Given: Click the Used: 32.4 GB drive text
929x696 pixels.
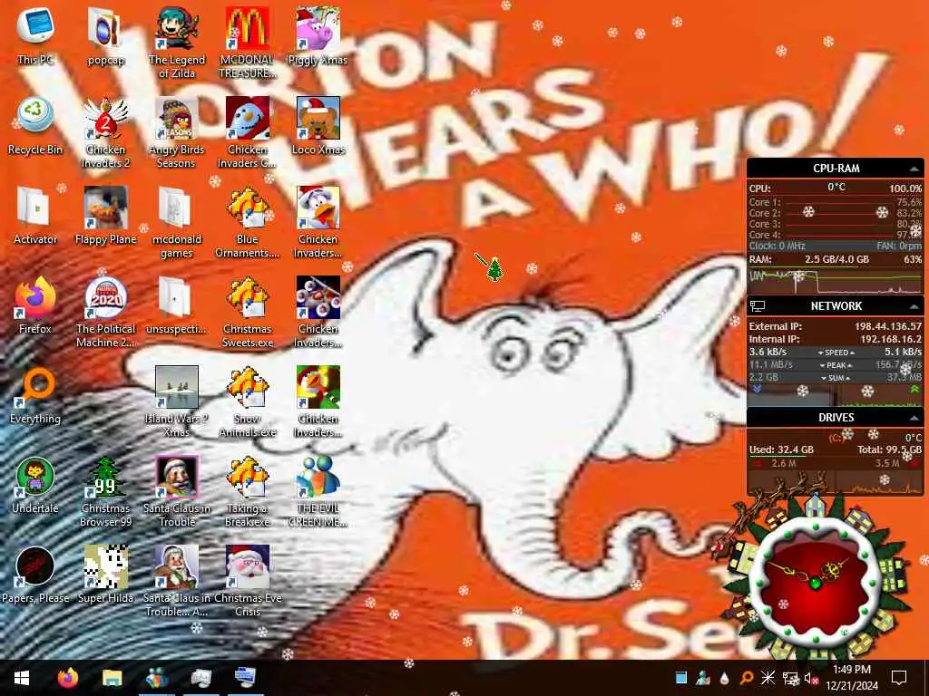Looking at the screenshot, I should coord(781,449).
